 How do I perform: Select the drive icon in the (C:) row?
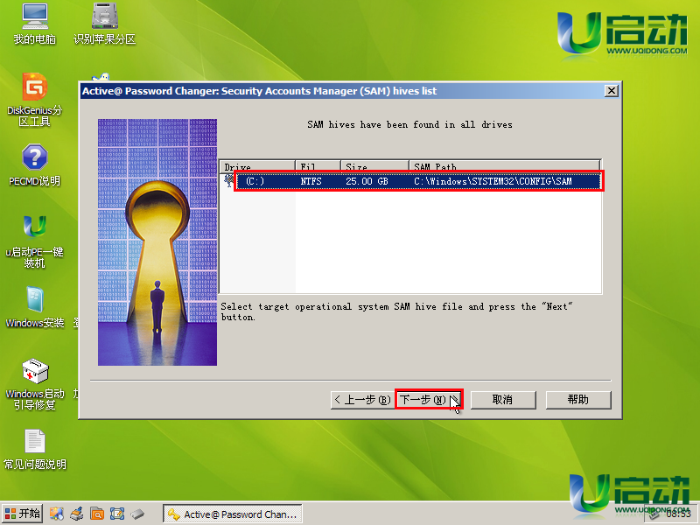click(x=229, y=181)
